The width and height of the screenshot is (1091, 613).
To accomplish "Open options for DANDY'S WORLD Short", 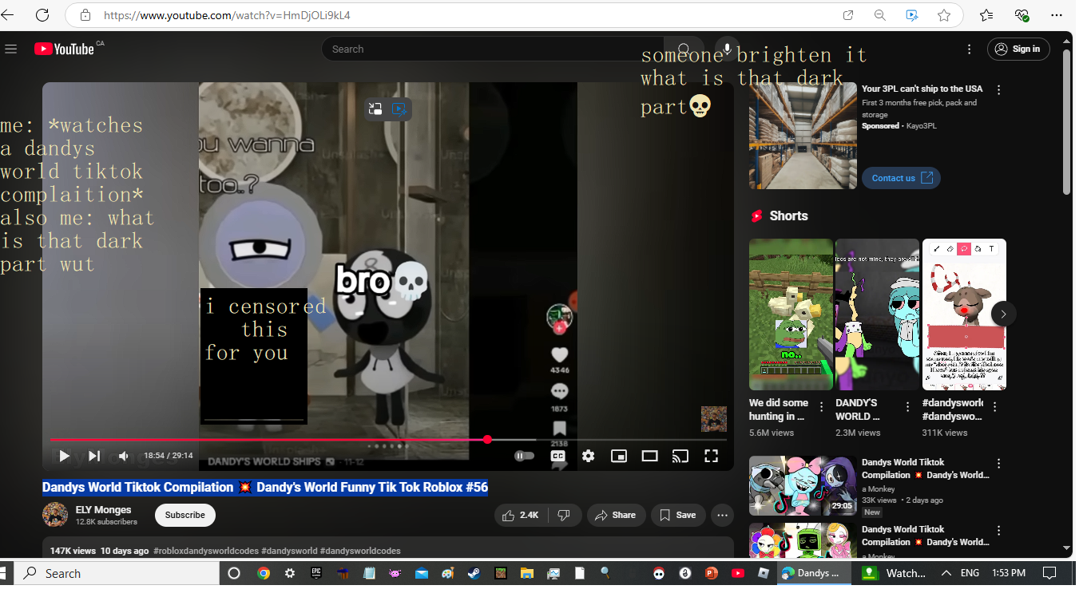I will coord(907,407).
